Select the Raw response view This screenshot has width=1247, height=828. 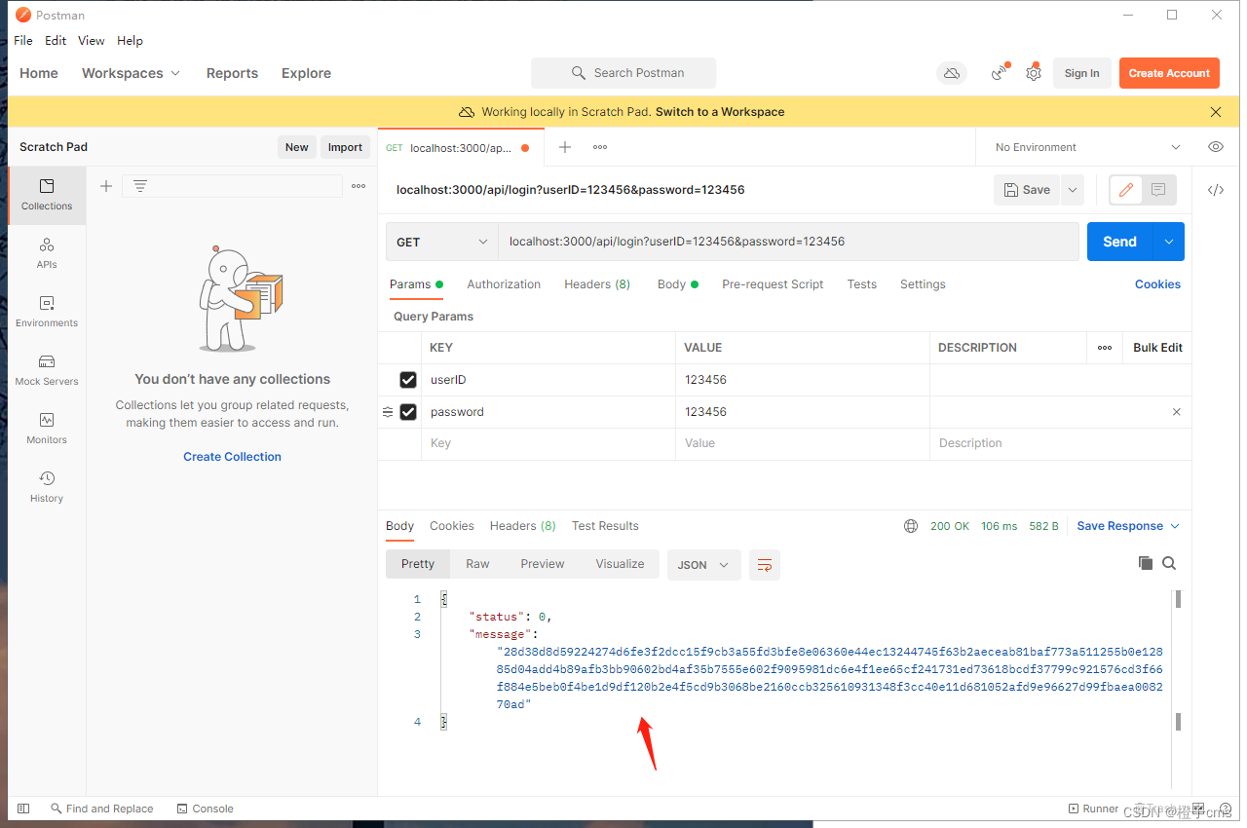click(x=477, y=564)
